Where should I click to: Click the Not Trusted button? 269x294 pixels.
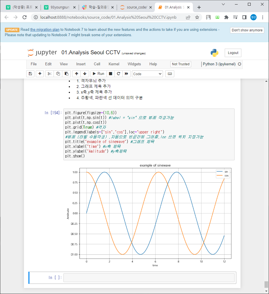point(181,64)
